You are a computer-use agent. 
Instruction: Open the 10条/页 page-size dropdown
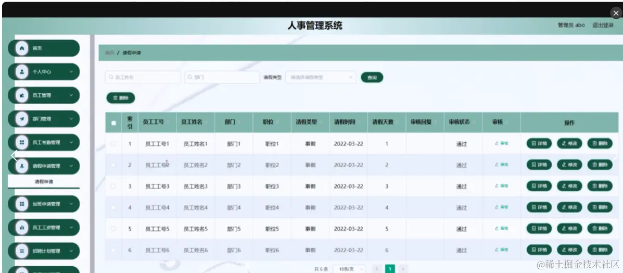pyautogui.click(x=350, y=269)
